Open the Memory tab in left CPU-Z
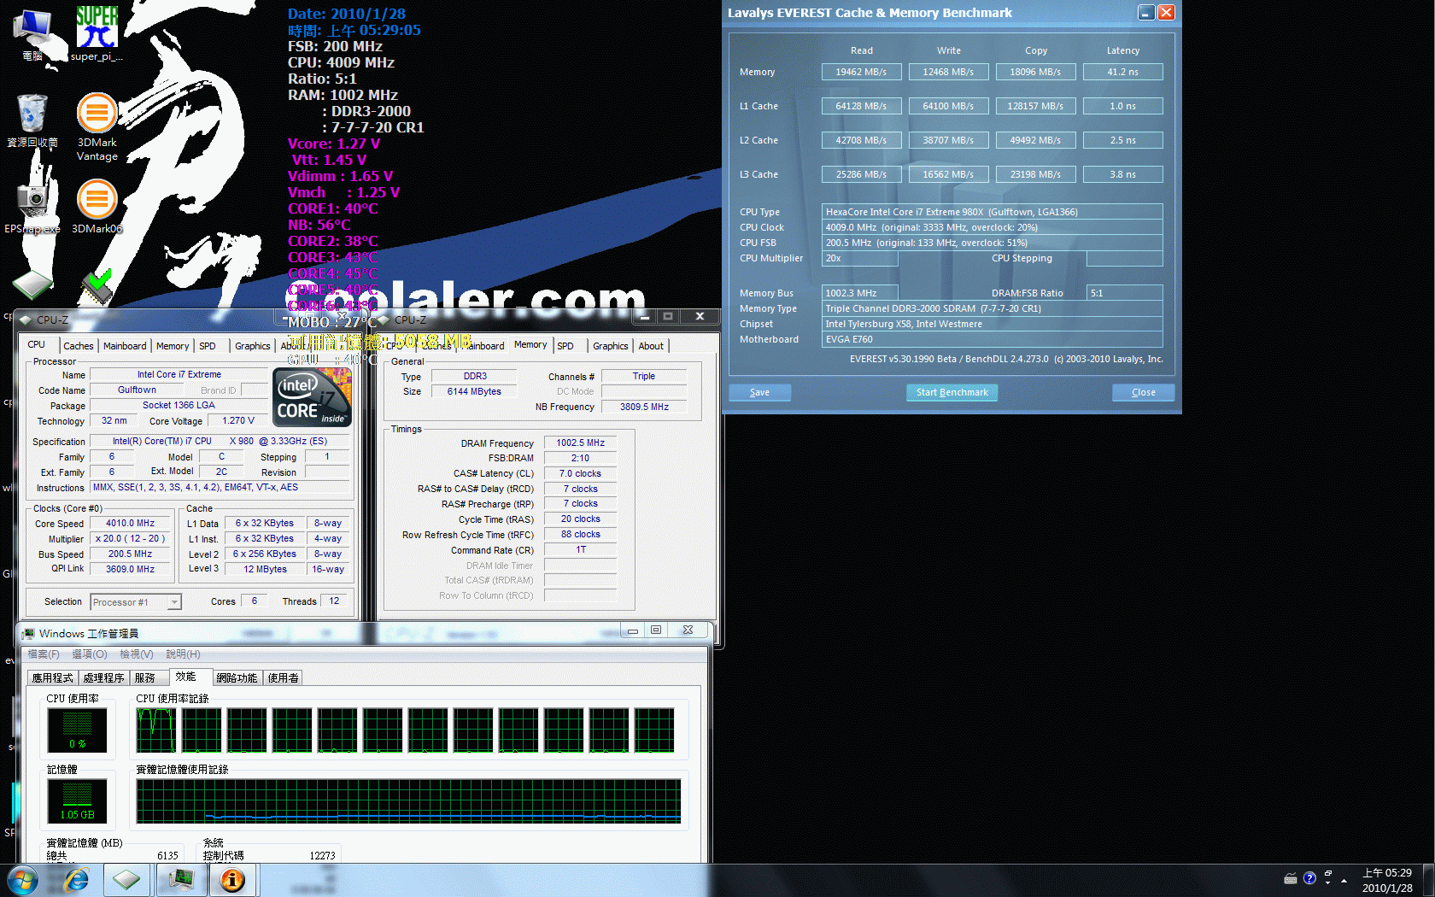Screen dimensions: 1435x897 pyautogui.click(x=173, y=346)
